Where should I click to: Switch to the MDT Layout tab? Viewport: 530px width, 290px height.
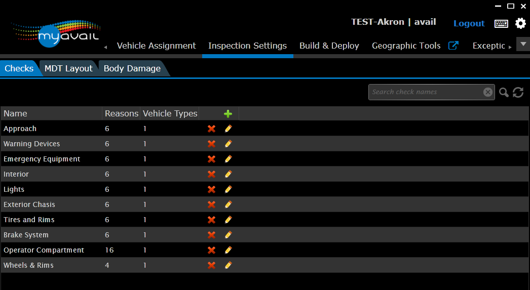(68, 68)
